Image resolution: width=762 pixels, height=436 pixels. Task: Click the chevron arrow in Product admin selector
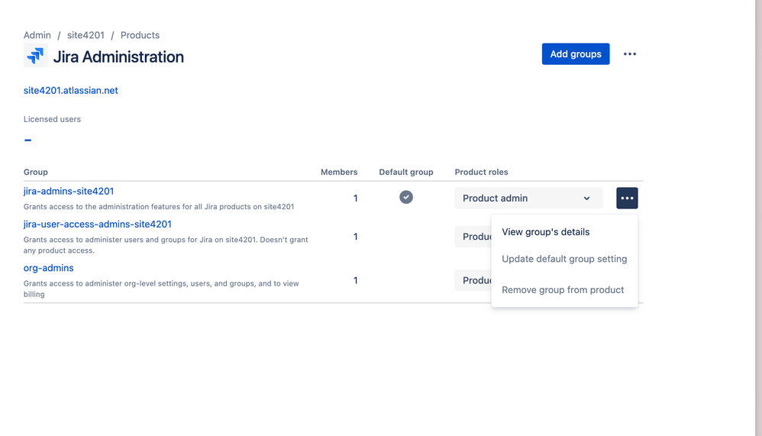tap(586, 199)
